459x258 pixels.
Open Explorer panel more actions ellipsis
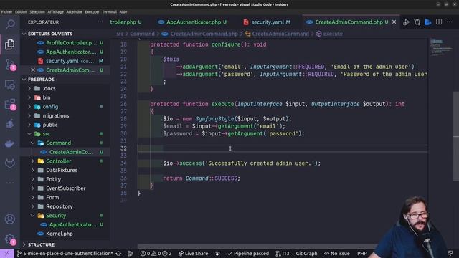point(100,22)
